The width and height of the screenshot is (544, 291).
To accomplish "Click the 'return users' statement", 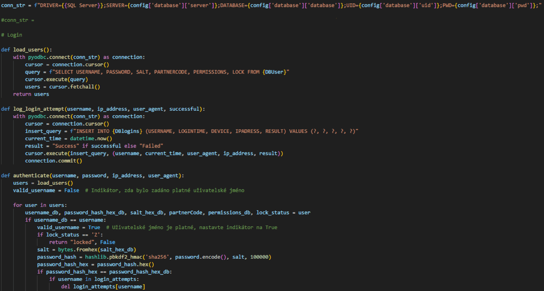I will (31, 94).
